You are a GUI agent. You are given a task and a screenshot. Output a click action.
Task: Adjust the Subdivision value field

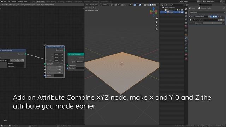213,23
